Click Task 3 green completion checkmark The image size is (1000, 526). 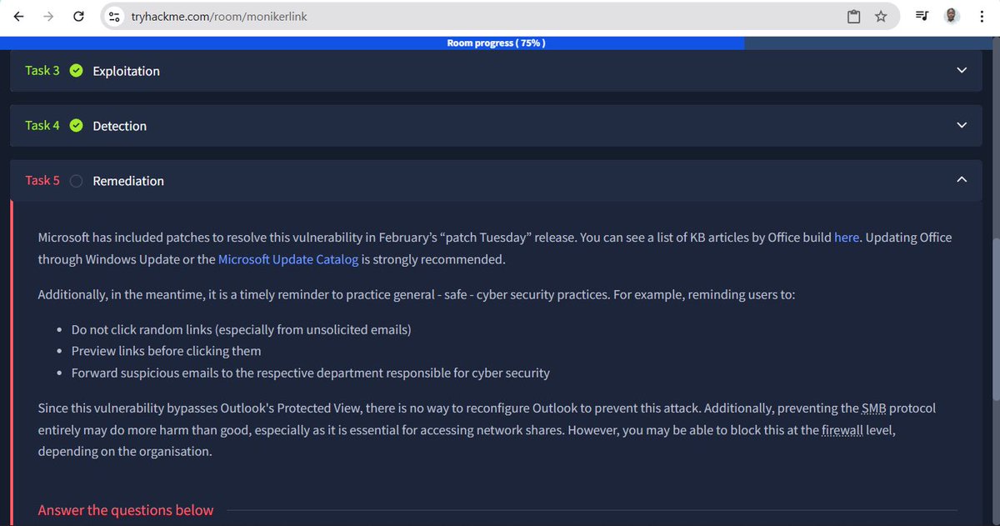(x=76, y=71)
